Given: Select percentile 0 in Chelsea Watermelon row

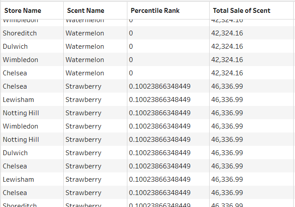Looking at the screenshot, I should [131, 73].
